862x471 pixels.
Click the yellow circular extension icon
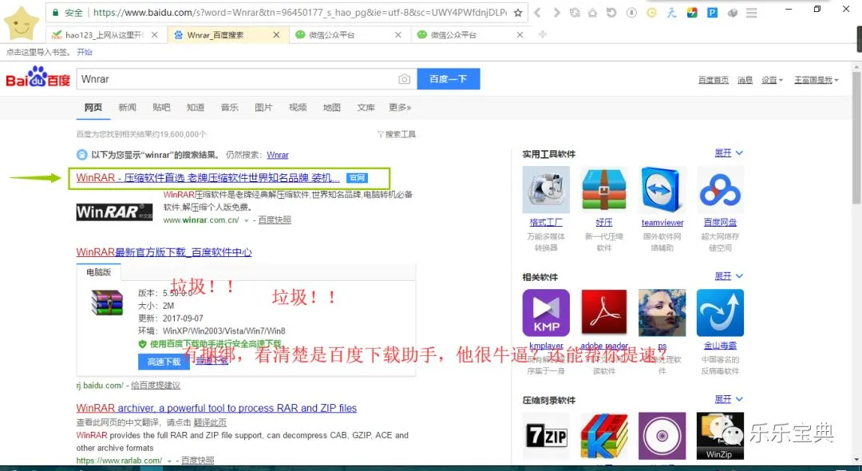[651, 13]
